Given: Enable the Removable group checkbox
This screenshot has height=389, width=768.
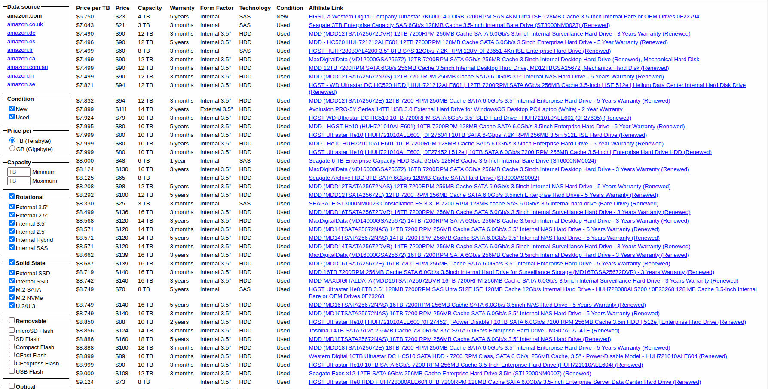Looking at the screenshot, I should (12, 320).
